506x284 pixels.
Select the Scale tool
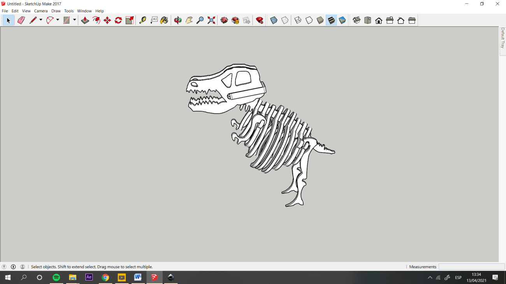tap(130, 21)
